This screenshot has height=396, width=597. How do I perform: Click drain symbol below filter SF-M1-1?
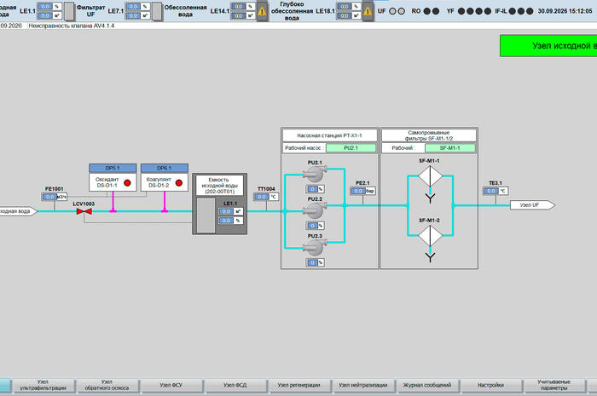click(430, 198)
